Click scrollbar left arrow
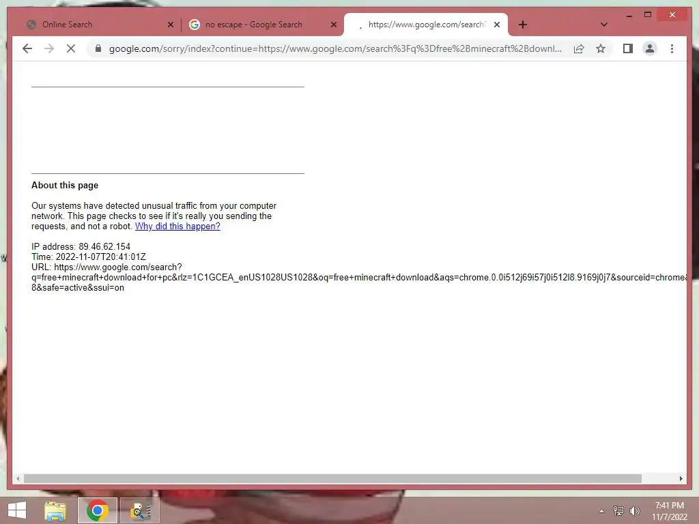Screen dimensions: 699x524 [x=18, y=478]
